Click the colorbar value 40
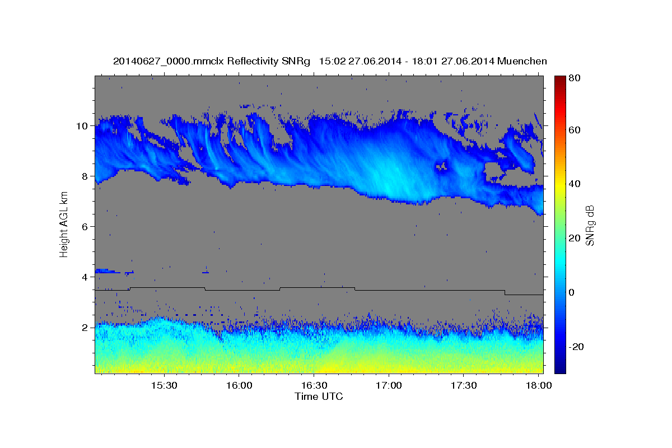Viewport: 672px width, 448px height. click(x=575, y=184)
